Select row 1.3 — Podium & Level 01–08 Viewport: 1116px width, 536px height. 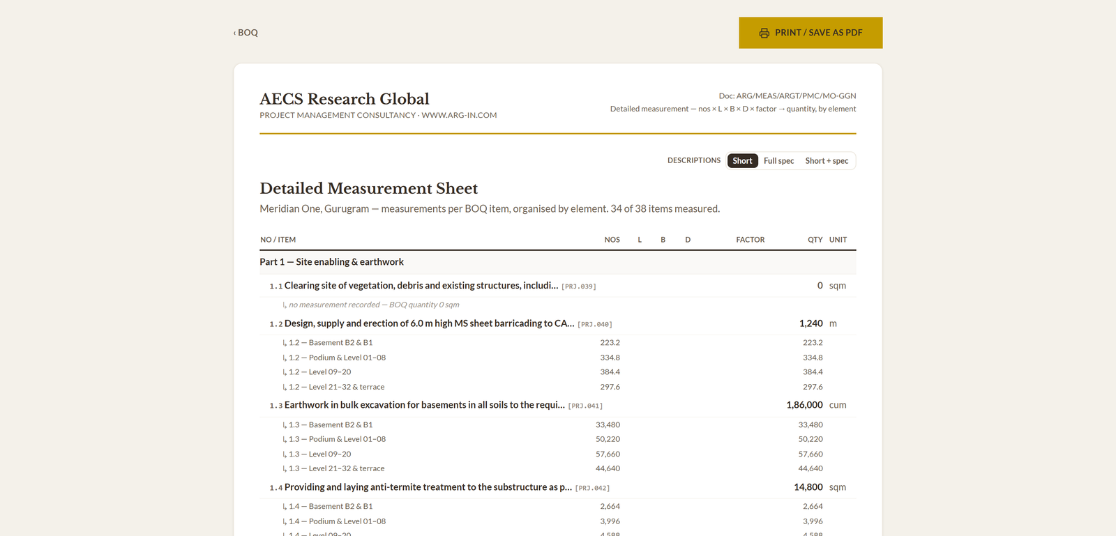(x=557, y=439)
